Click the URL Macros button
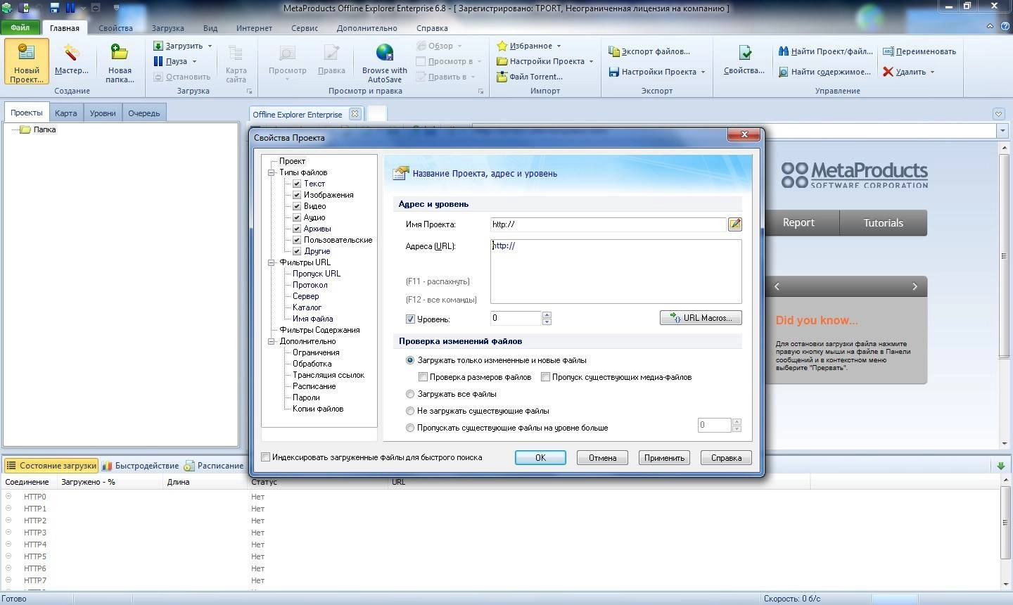The image size is (1013, 605). 701,318
